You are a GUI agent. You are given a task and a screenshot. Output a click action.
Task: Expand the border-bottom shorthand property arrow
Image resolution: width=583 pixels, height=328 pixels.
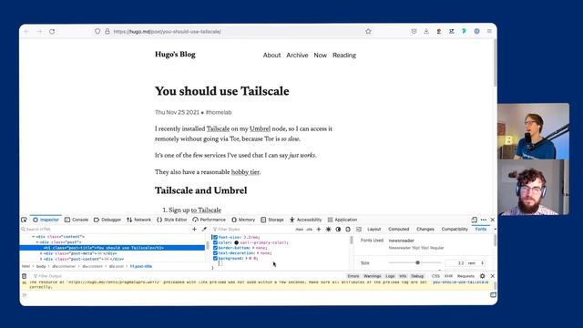253,248
